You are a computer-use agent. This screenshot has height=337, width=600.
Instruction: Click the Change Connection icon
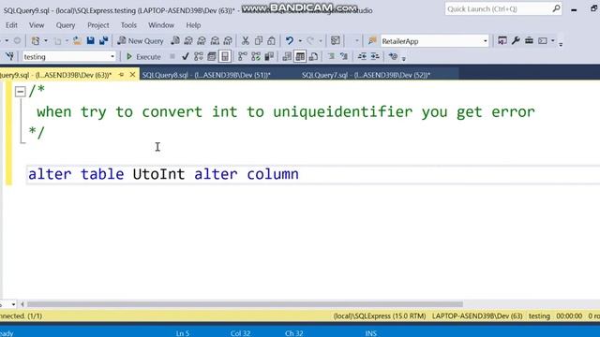click(9, 56)
